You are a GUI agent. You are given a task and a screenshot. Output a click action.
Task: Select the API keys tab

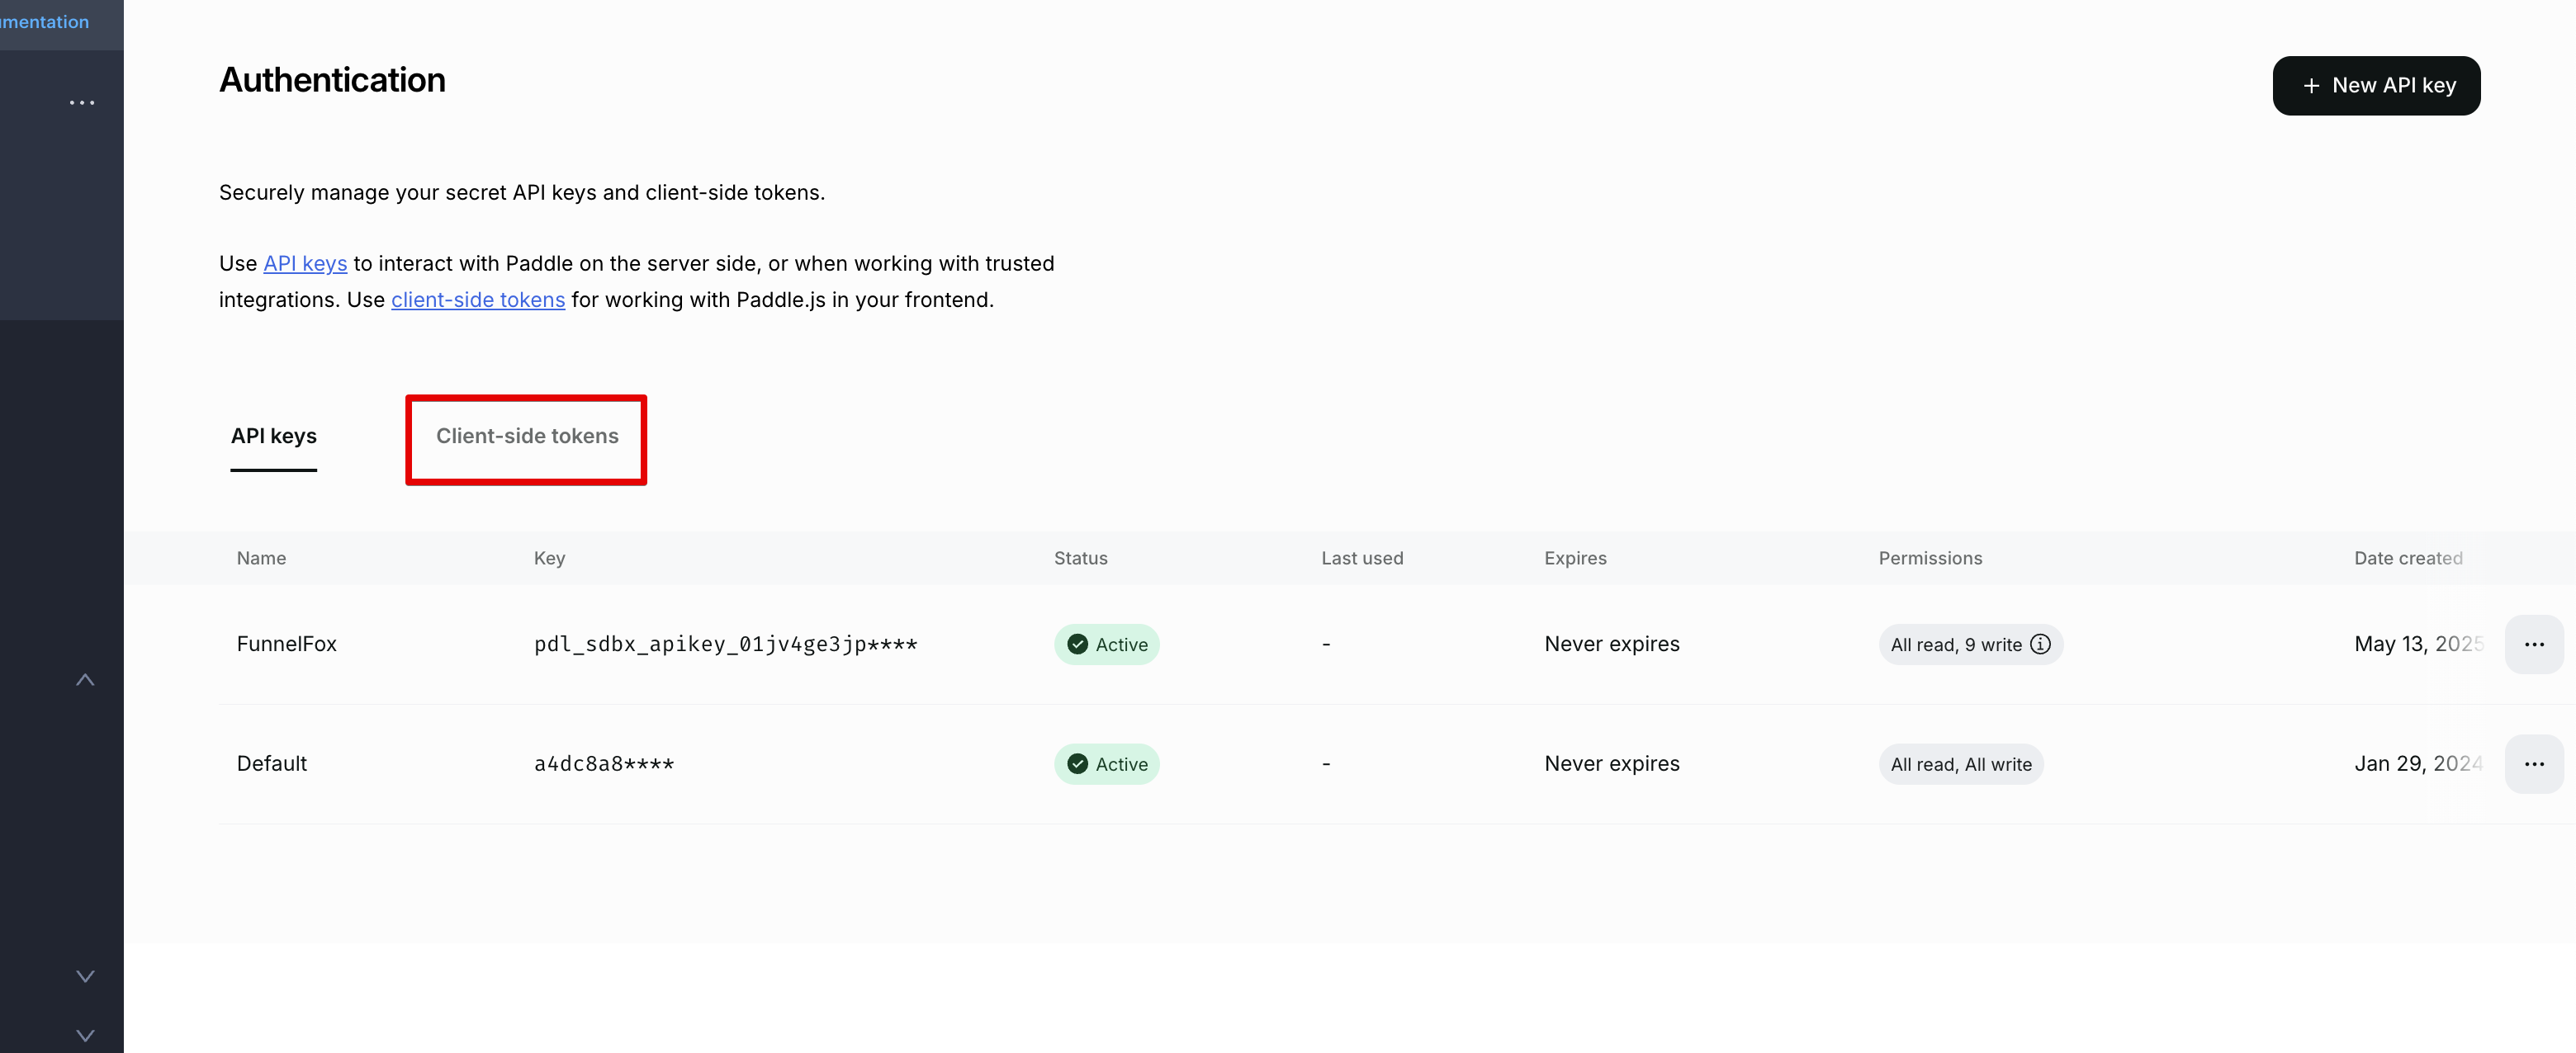tap(273, 437)
